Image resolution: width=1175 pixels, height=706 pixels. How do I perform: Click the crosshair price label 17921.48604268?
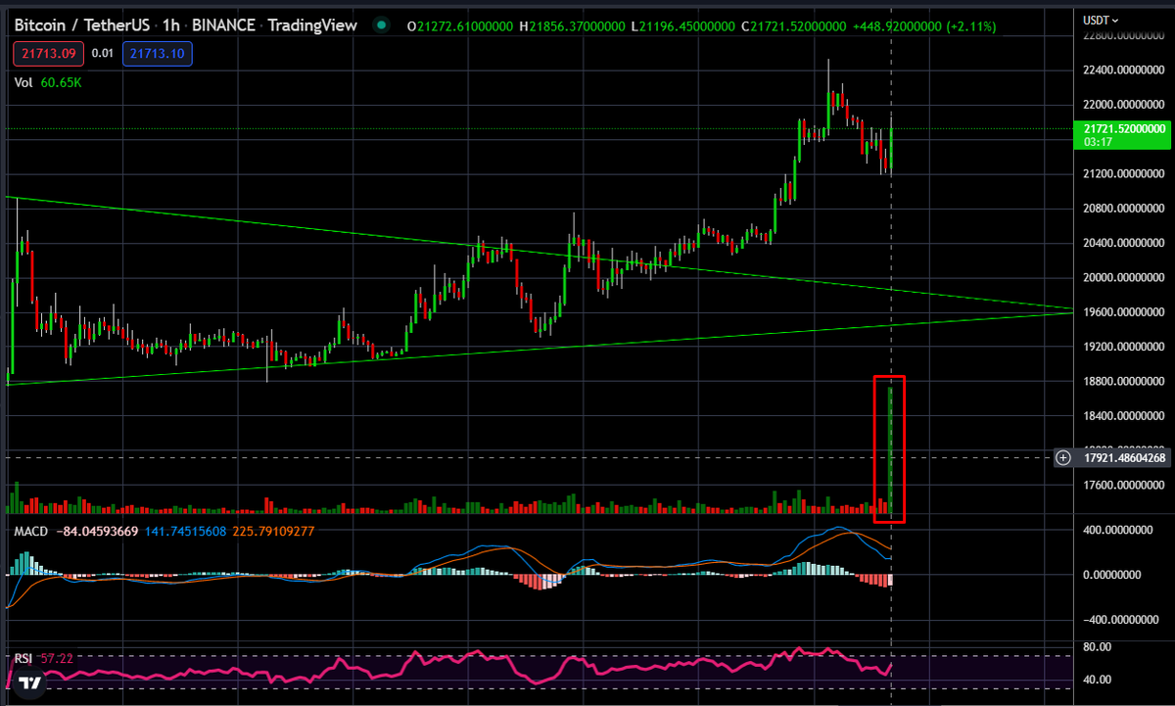1126,457
